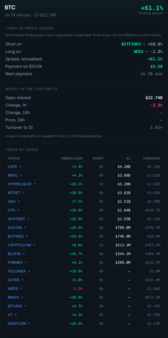Viewport: 168px width, 338px height.
Task: Click the TURNOVER column header
Action: (x=152, y=159)
